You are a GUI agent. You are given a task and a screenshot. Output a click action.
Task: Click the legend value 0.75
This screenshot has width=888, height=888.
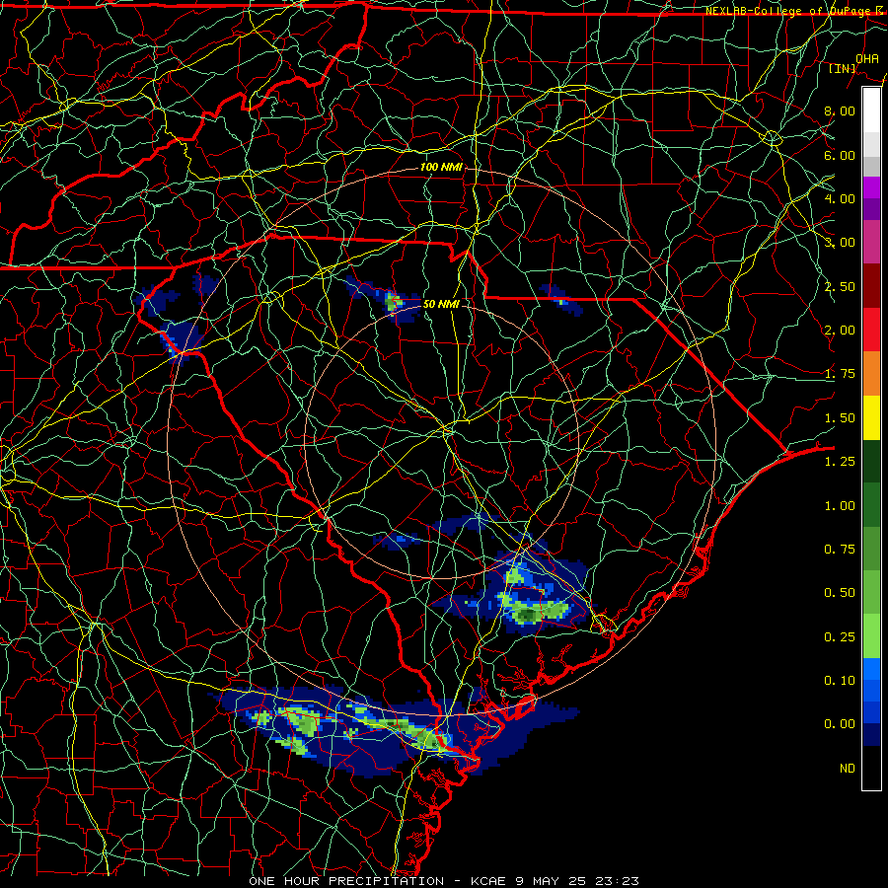pos(840,550)
